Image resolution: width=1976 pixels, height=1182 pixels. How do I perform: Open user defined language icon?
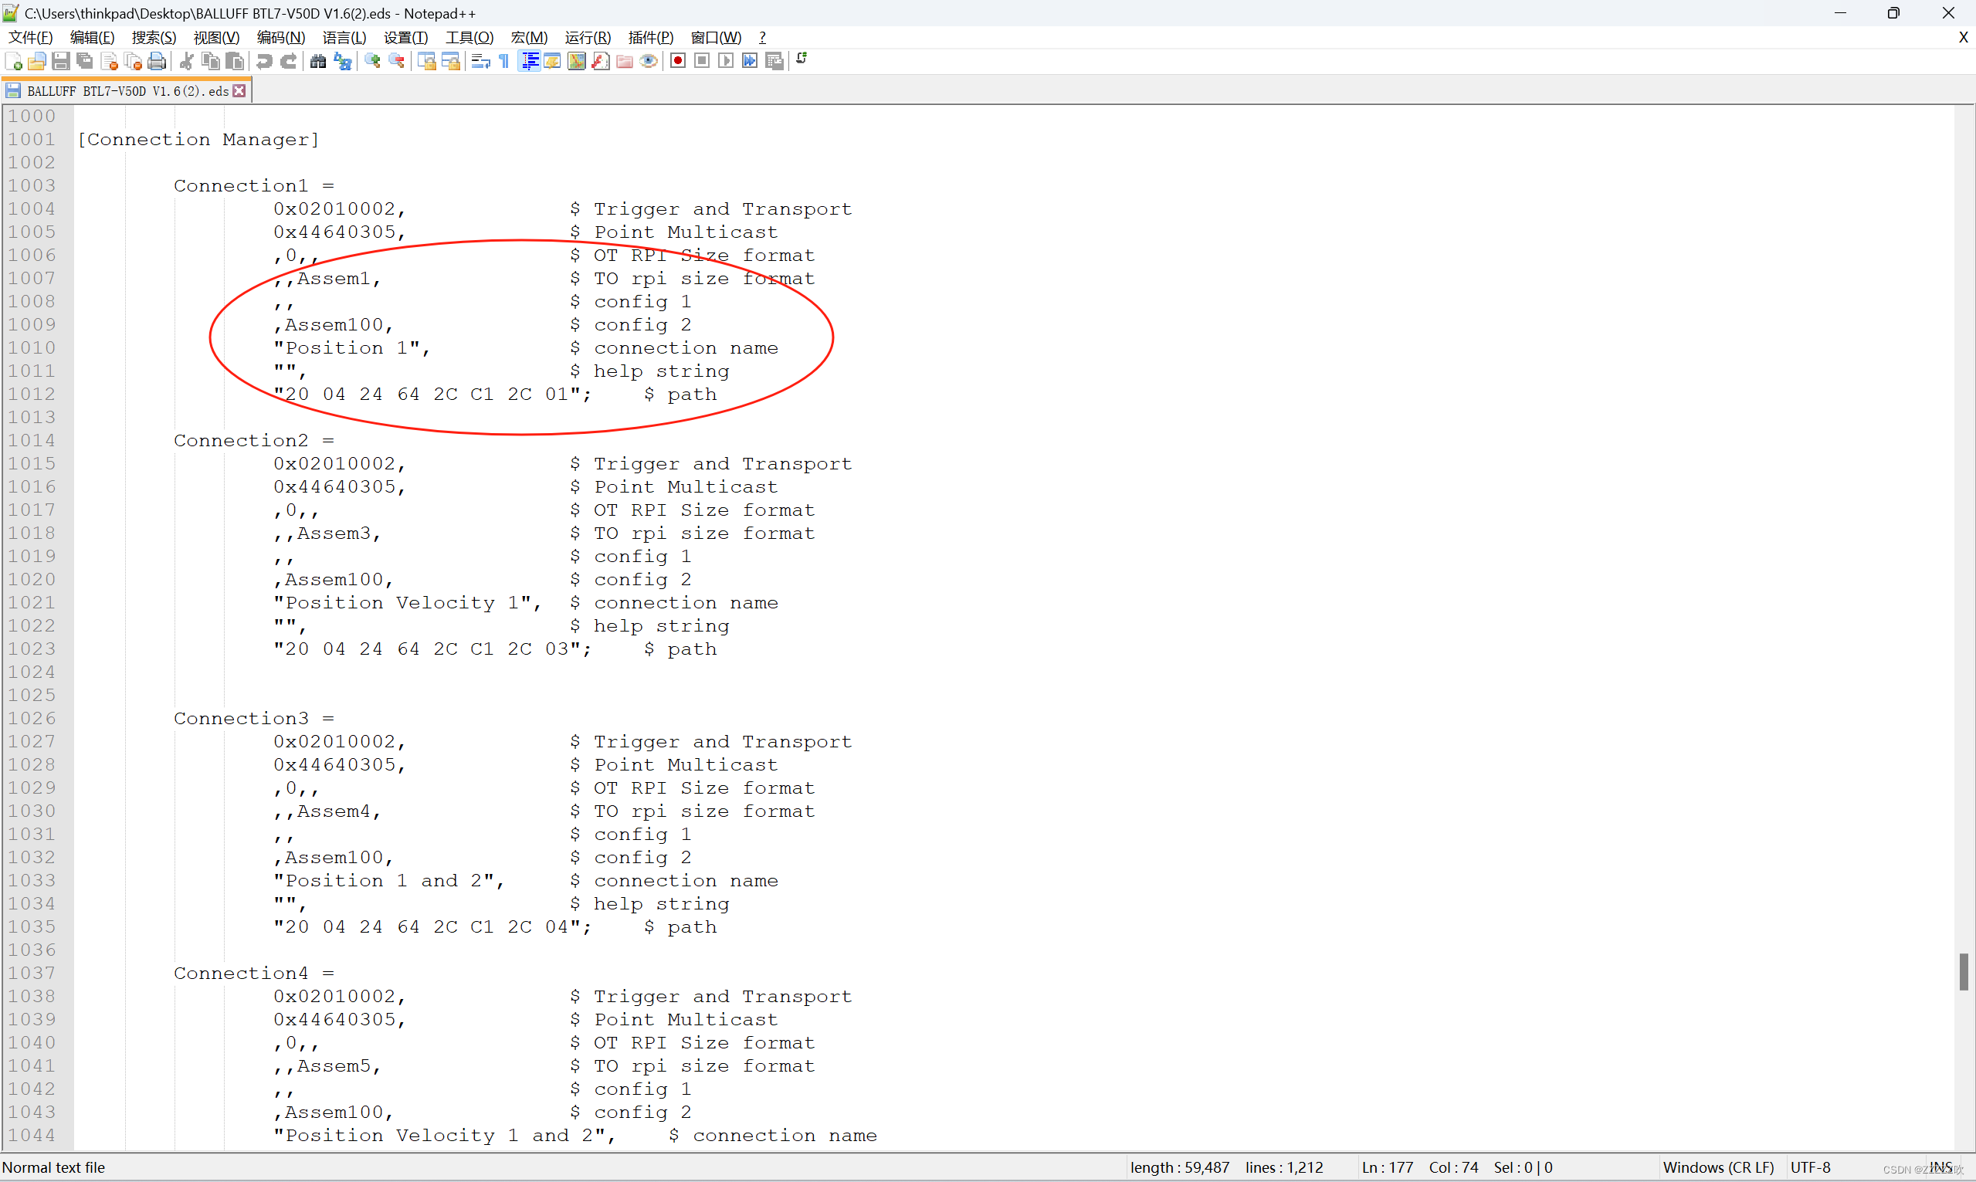tap(553, 61)
